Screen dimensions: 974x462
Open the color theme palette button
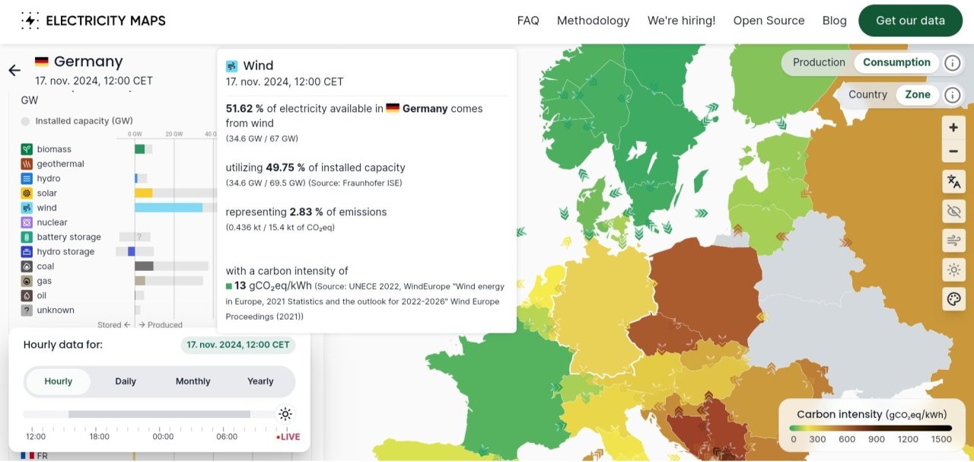click(x=953, y=298)
